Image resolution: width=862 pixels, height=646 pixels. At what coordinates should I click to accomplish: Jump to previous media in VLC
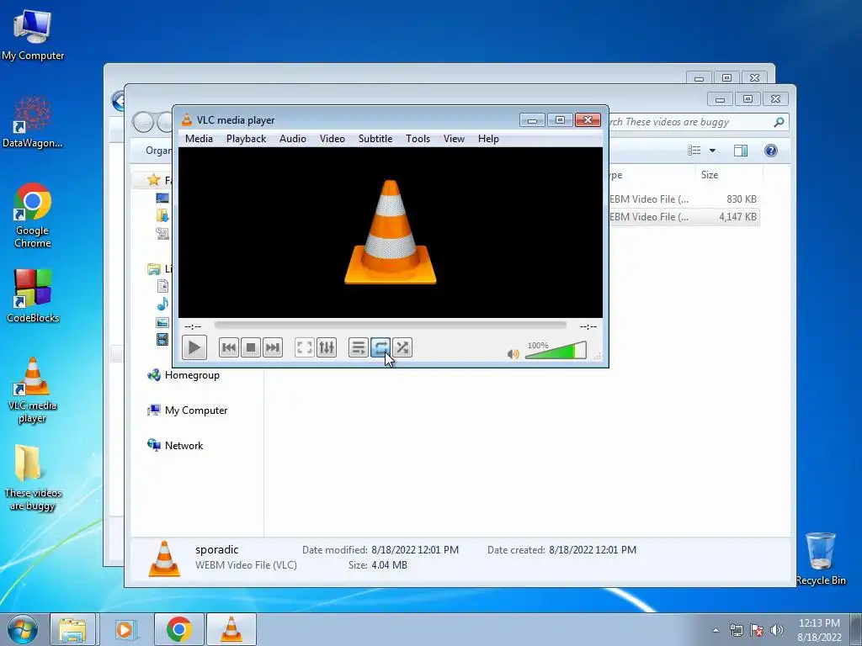229,347
